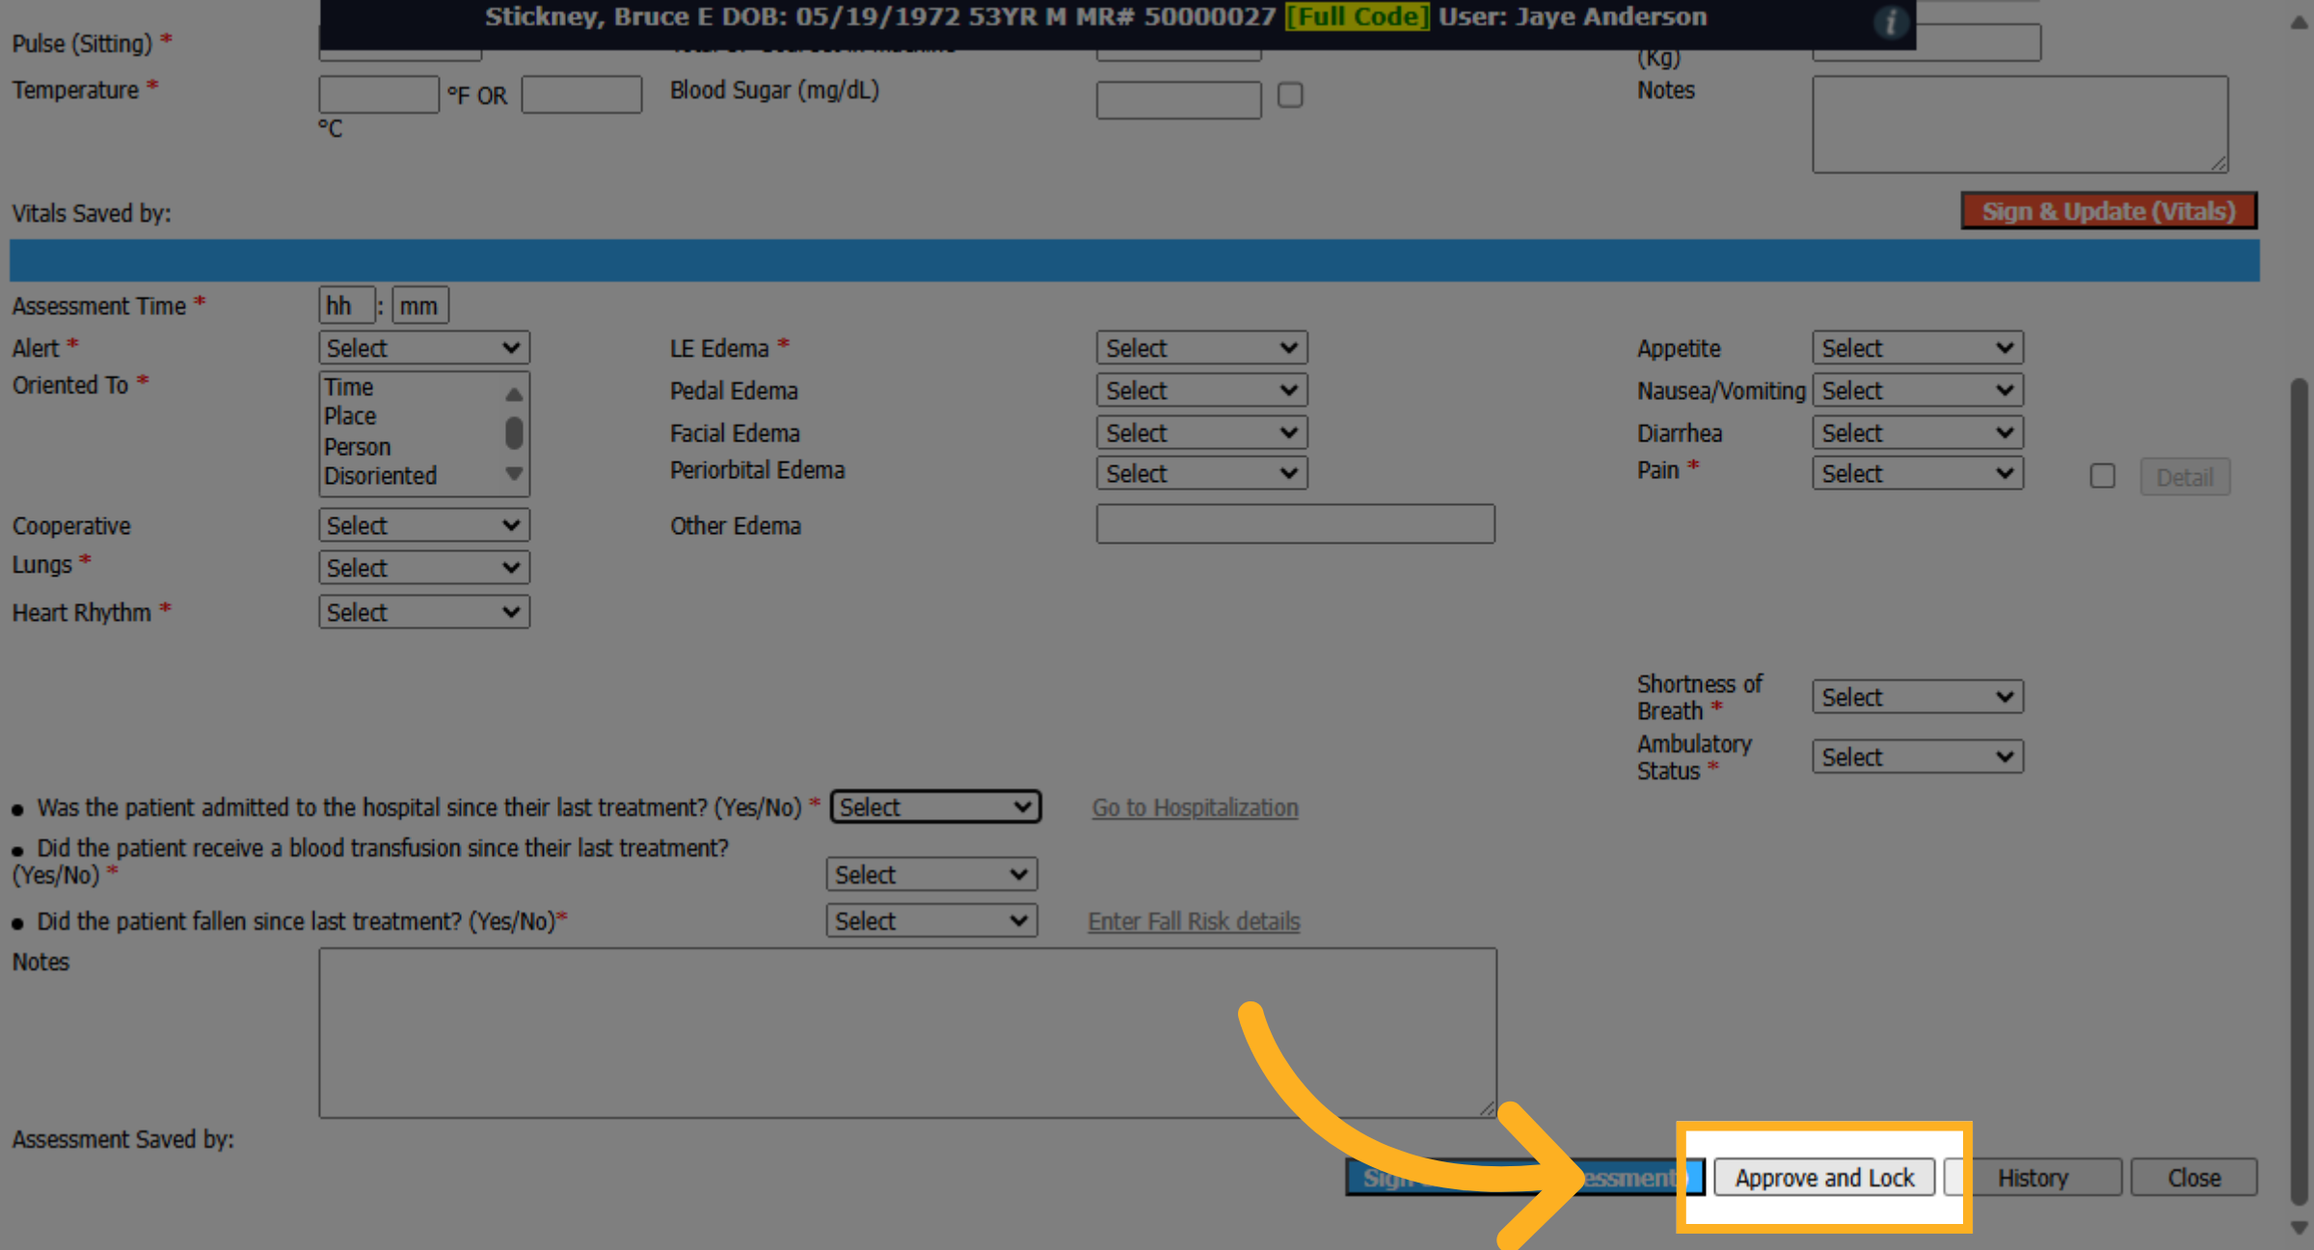Open the Facial Edema dropdown
This screenshot has height=1250, width=2314.
point(1201,433)
